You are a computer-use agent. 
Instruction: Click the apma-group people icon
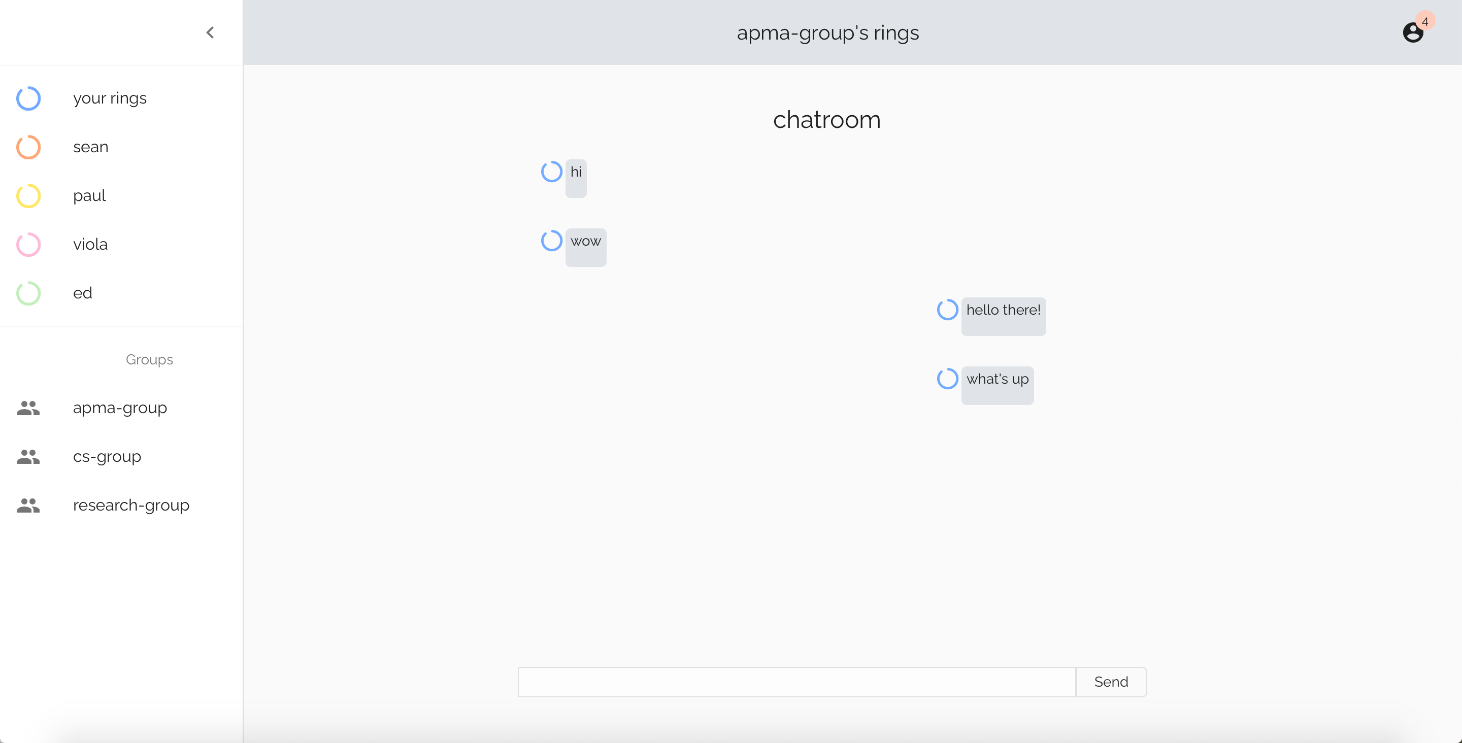(28, 408)
